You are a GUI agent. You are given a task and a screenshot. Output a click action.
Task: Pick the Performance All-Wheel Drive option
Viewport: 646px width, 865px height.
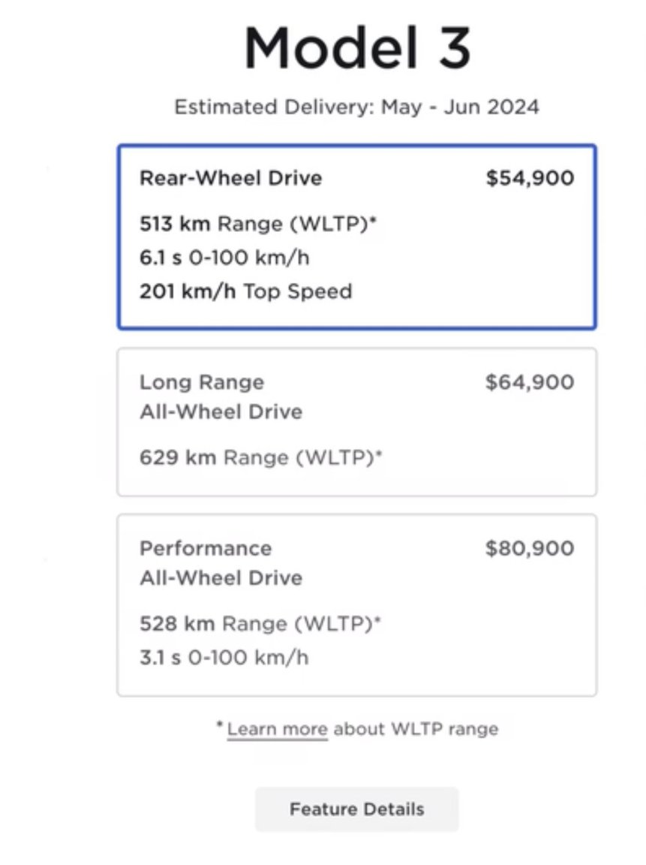(x=356, y=605)
